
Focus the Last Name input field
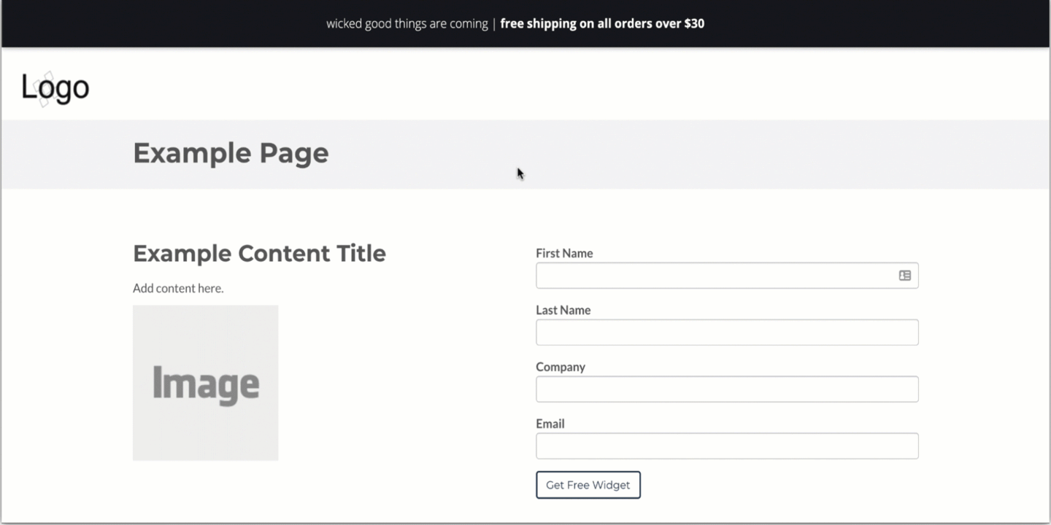(x=727, y=332)
